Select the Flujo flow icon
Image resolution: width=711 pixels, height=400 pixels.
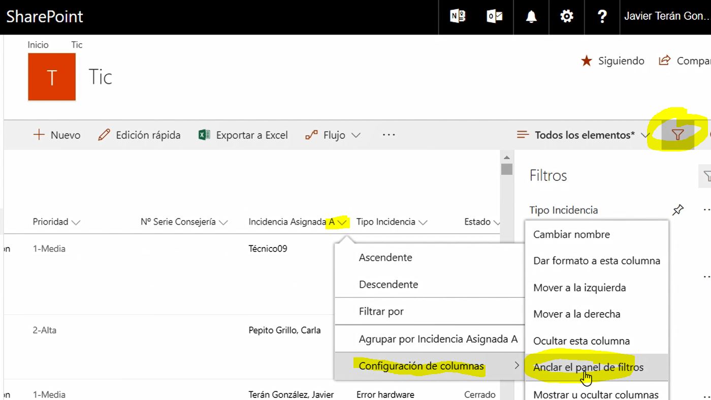(x=310, y=134)
